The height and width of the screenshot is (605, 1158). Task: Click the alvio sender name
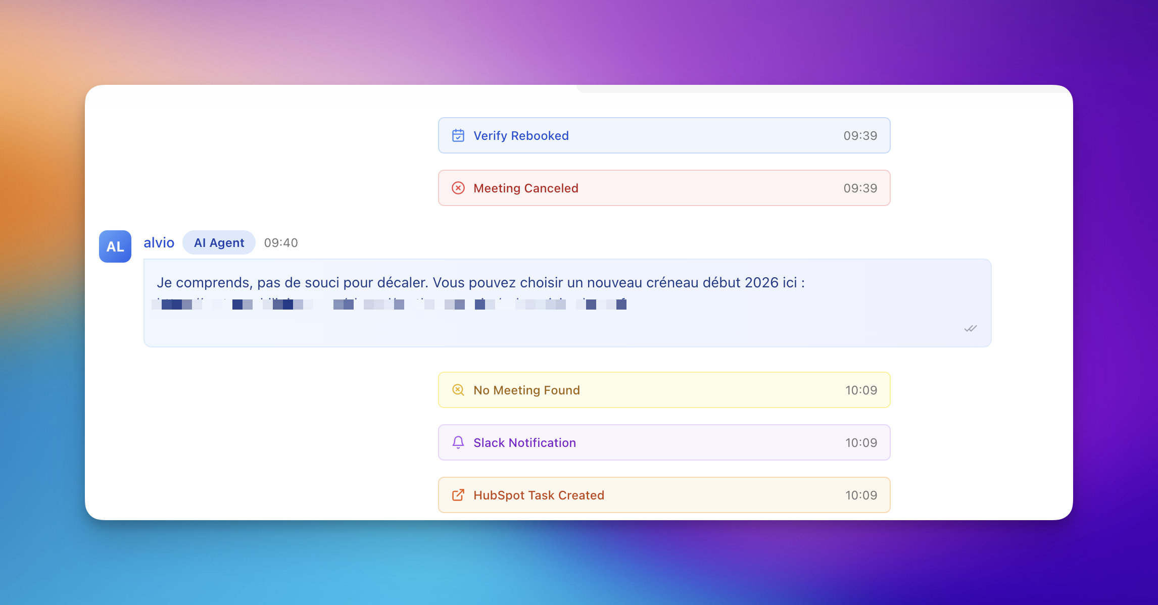pos(159,243)
